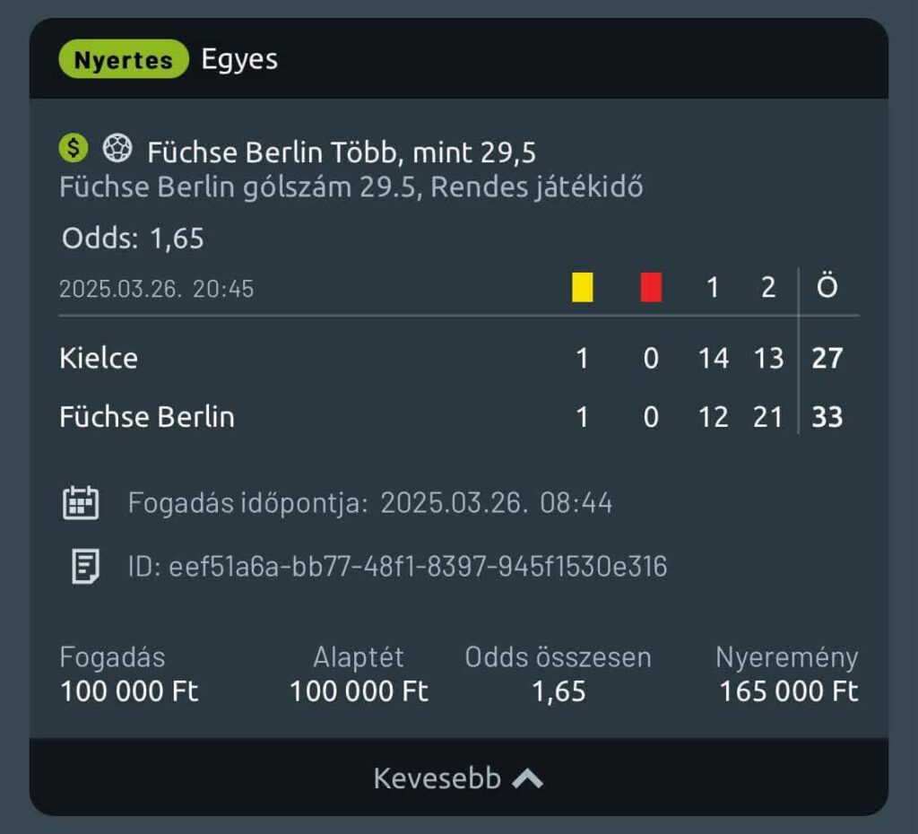Click the first half column header 1
The width and height of the screenshot is (918, 834).
[713, 288]
